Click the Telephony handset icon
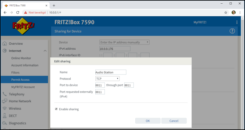245x130 pixels. 5,94
